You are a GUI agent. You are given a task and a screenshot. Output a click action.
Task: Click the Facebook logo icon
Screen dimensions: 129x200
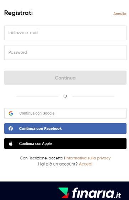[11, 128]
